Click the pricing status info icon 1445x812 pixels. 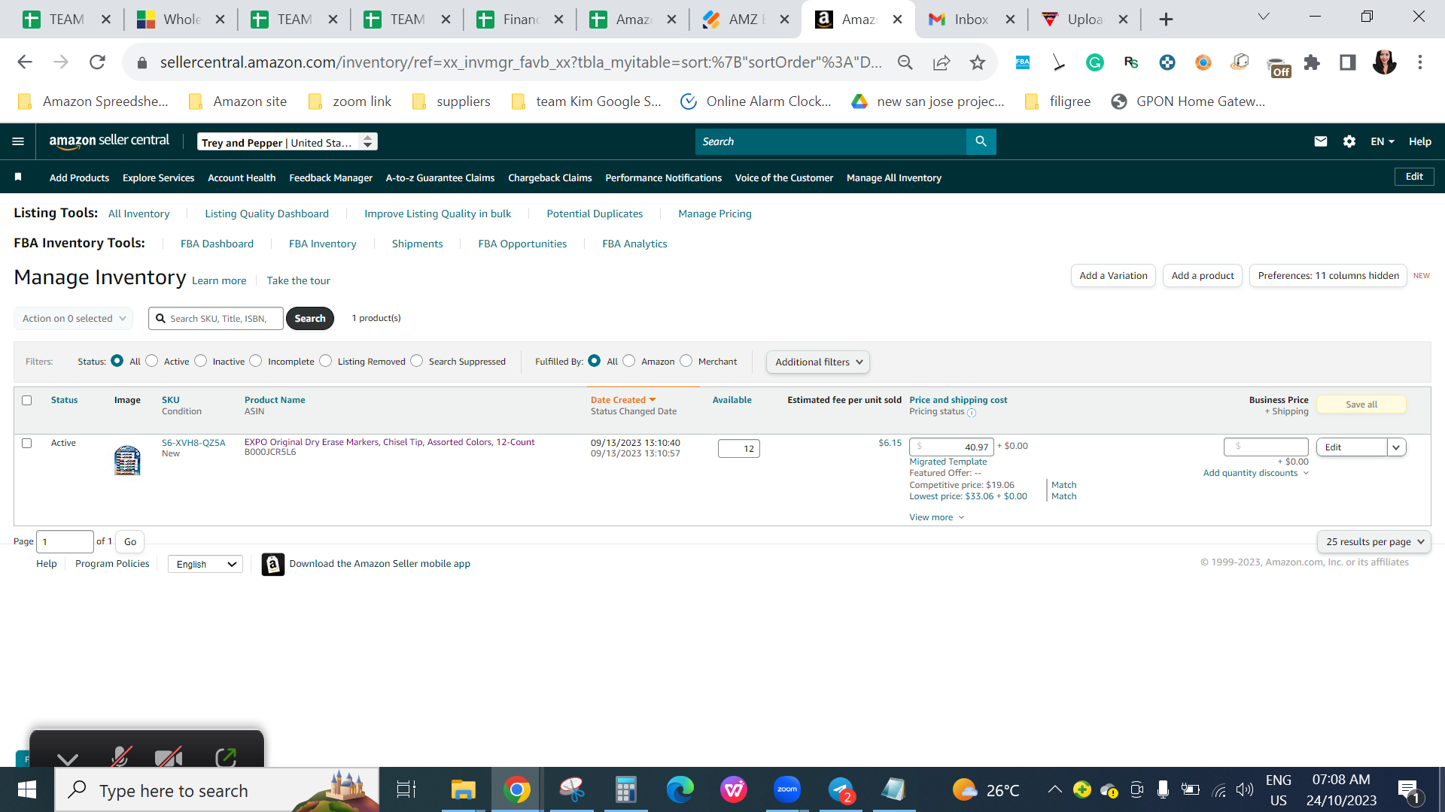pyautogui.click(x=972, y=413)
